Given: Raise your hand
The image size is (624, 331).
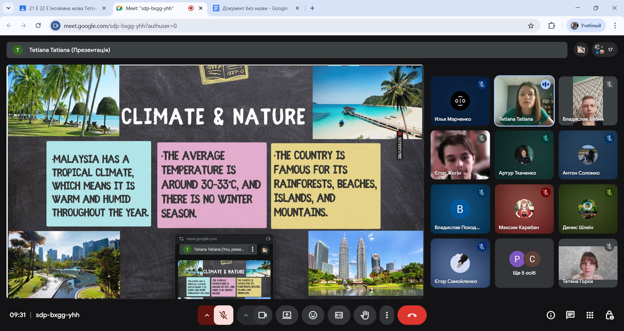Looking at the screenshot, I should click(365, 315).
